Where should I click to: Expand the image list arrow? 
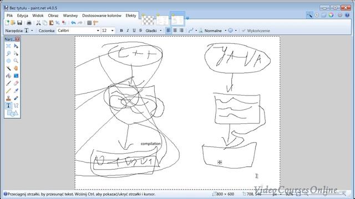(x=187, y=18)
